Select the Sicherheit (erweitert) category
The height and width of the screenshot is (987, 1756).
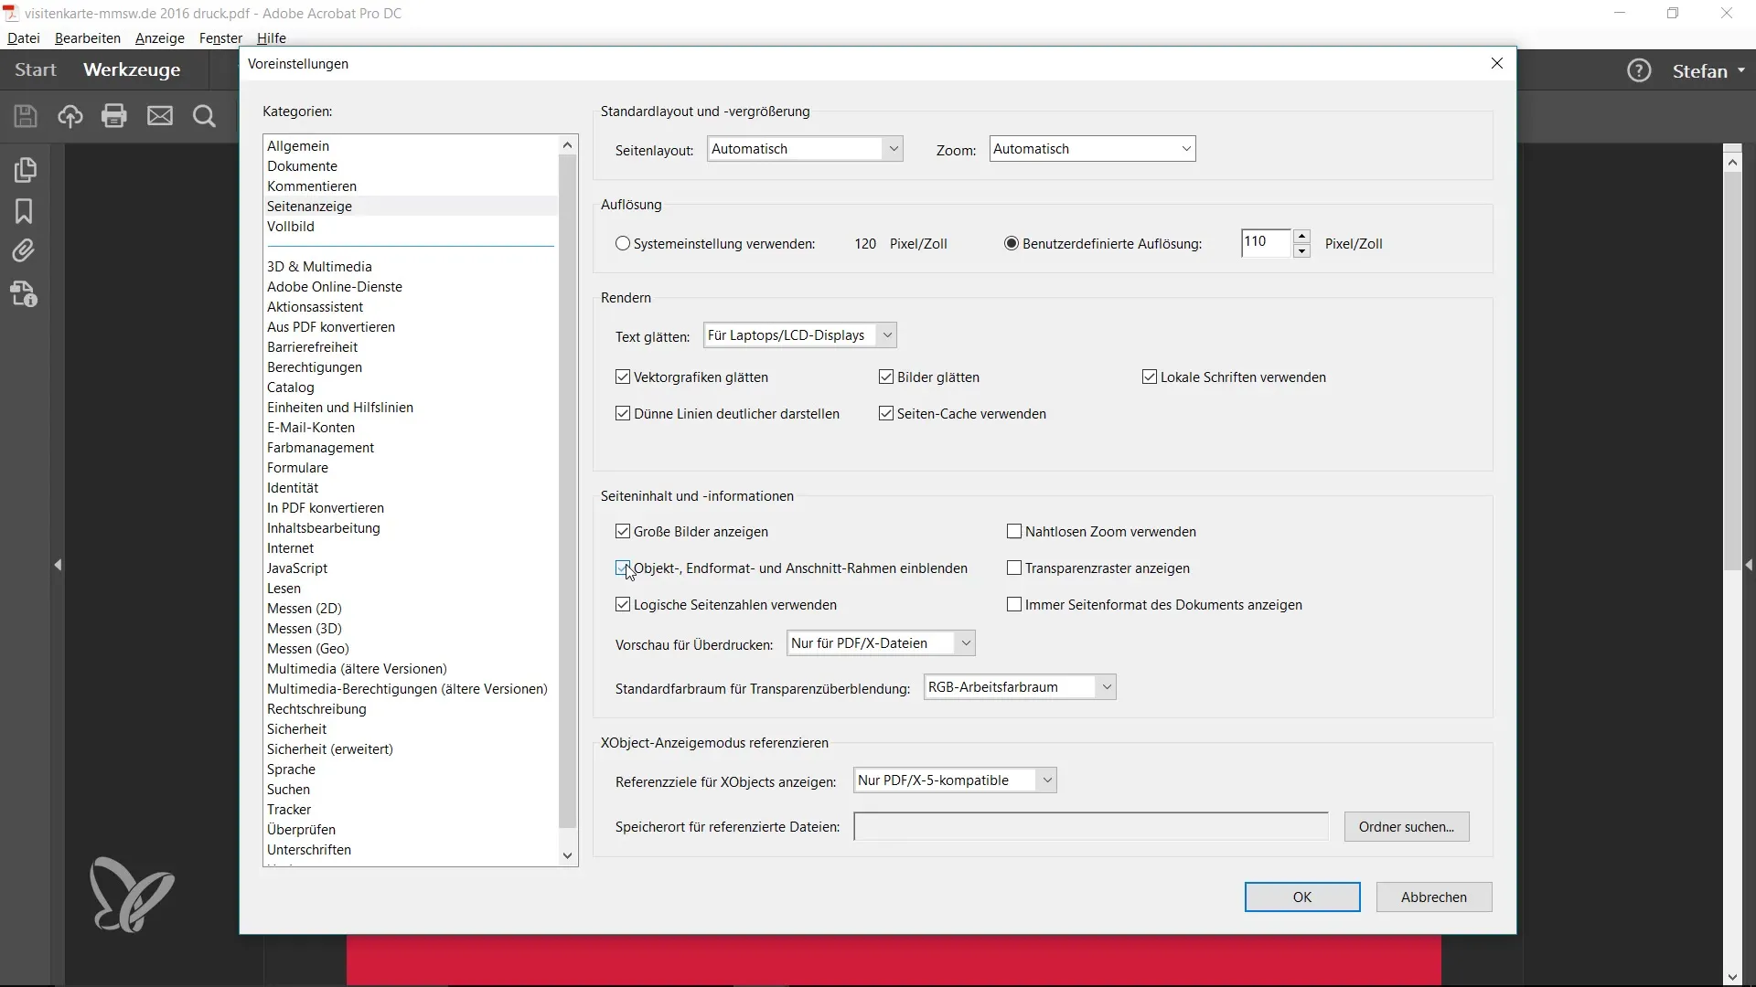pyautogui.click(x=330, y=749)
